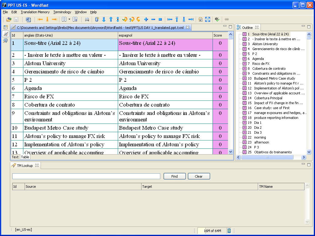Close the US DAY 1_translated.ppt.txml editor tab

point(188,27)
